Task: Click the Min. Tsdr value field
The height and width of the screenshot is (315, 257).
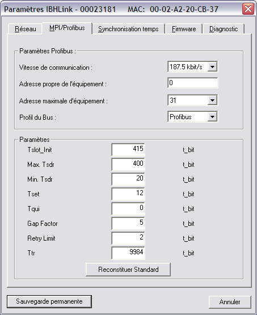Action: (128, 179)
